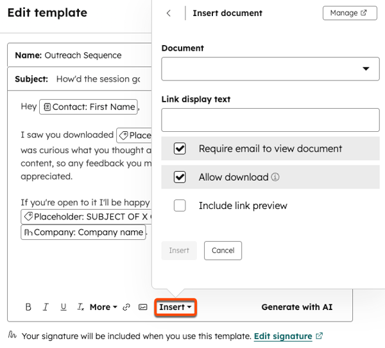Click the insert link icon
The width and height of the screenshot is (385, 348).
(126, 307)
